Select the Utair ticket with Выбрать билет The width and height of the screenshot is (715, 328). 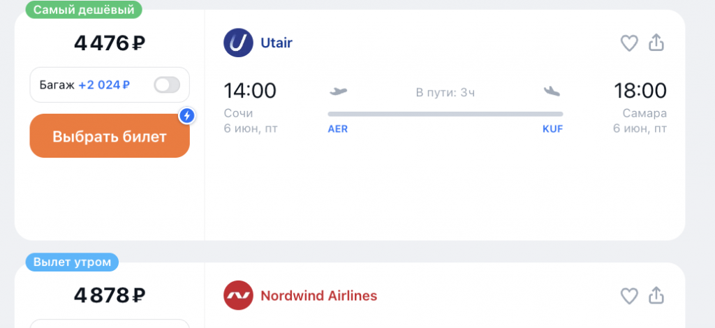[110, 136]
